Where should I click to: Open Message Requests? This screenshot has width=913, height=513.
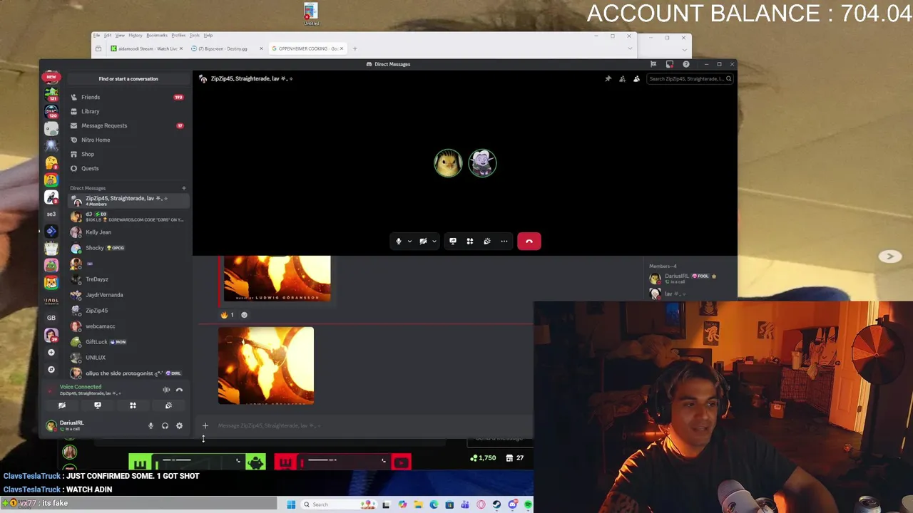[x=128, y=125]
